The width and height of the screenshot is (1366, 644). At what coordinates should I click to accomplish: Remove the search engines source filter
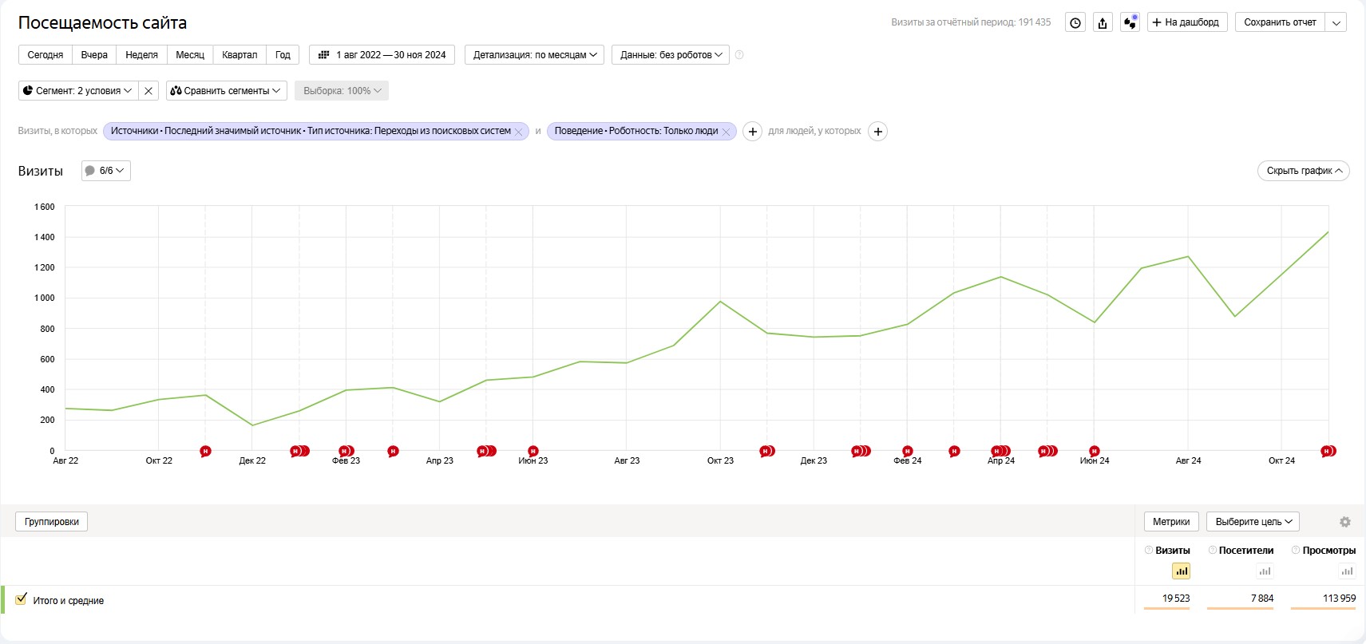pyautogui.click(x=519, y=132)
